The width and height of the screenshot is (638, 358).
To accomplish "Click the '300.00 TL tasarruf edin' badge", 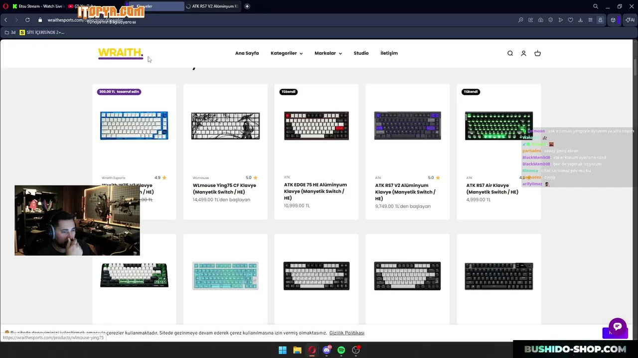I will [x=119, y=91].
